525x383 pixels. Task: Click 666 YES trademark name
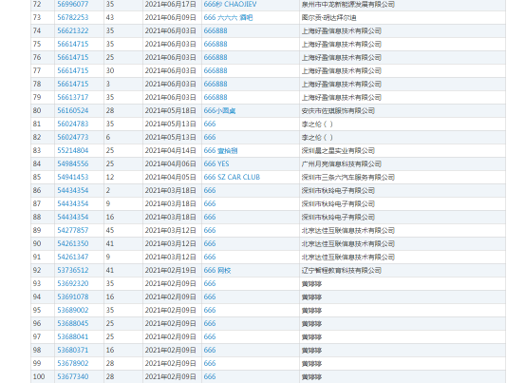pos(216,163)
